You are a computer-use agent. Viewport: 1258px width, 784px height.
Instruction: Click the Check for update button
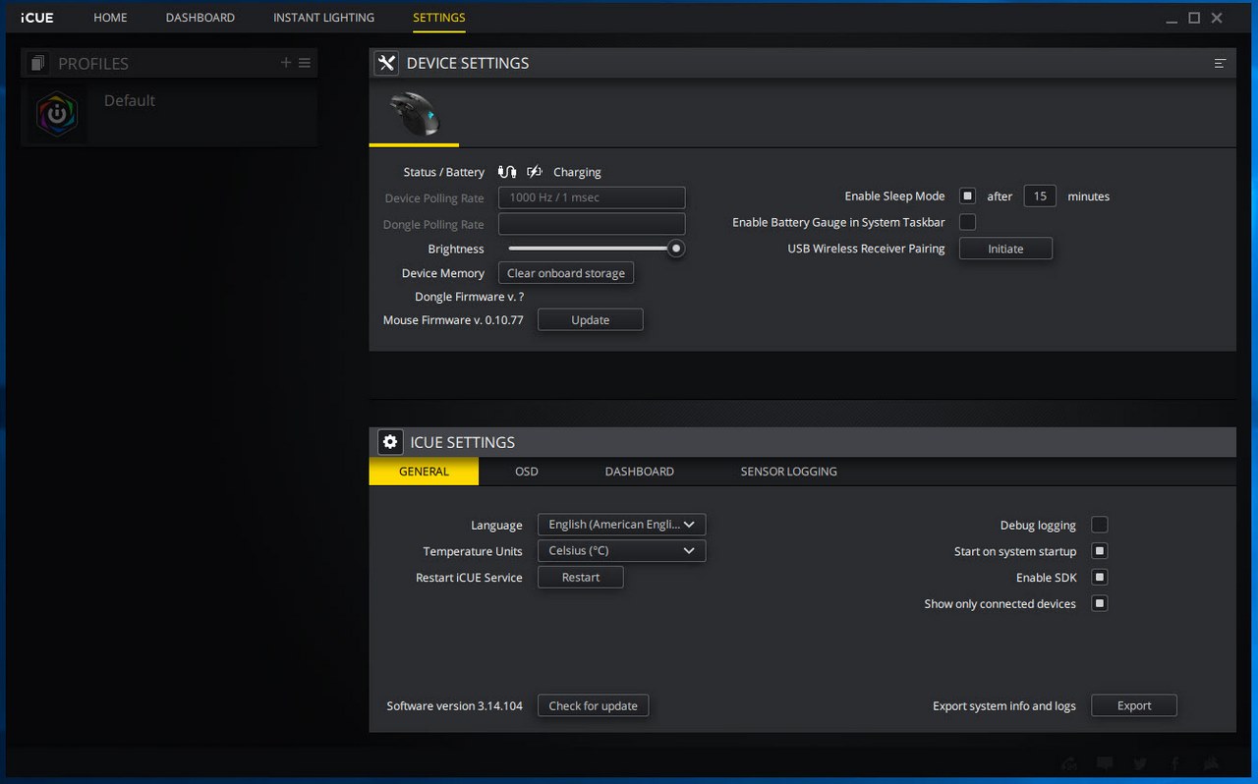[593, 705]
